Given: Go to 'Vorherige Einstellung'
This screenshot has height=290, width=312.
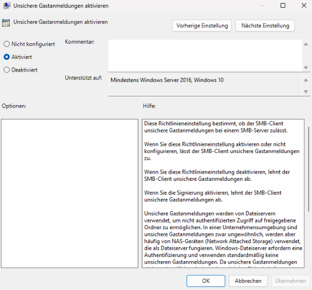Looking at the screenshot, I should pos(202,25).
